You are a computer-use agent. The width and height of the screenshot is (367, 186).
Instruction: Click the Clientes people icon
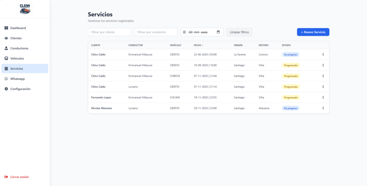[6, 38]
